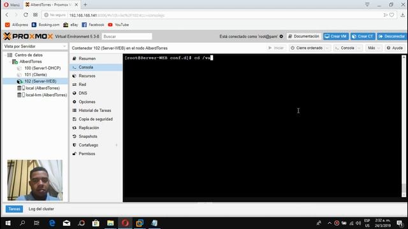Open the Facebook bookmark
This screenshot has width=408, height=229.
93,25
